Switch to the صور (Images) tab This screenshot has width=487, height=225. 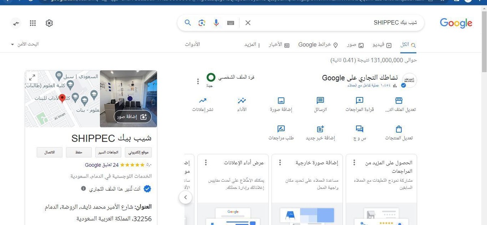tap(355, 45)
